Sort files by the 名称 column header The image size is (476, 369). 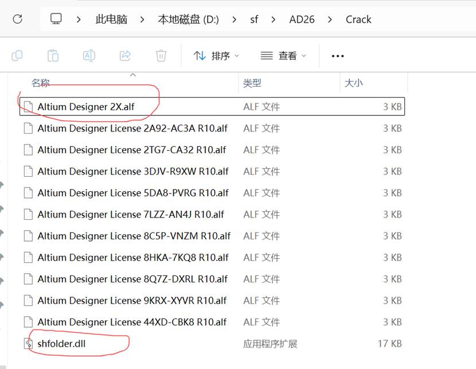(40, 83)
